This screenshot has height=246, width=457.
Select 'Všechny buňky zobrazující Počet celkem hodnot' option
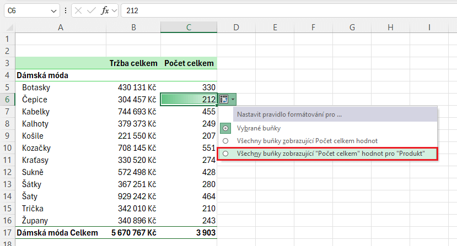[225, 141]
